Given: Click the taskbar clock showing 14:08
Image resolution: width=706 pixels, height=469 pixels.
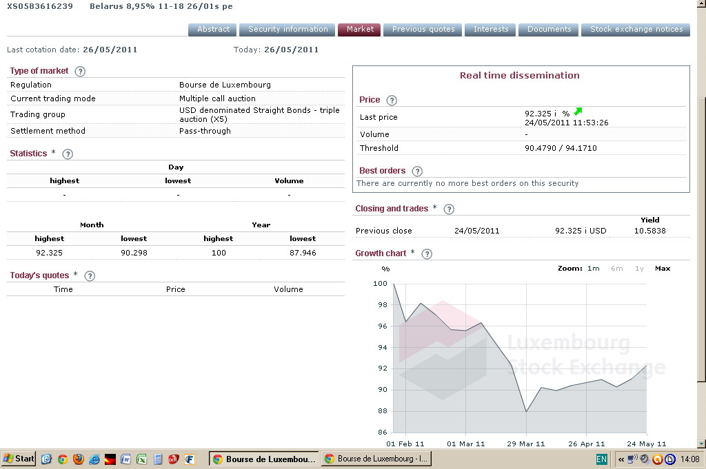Looking at the screenshot, I should [689, 459].
